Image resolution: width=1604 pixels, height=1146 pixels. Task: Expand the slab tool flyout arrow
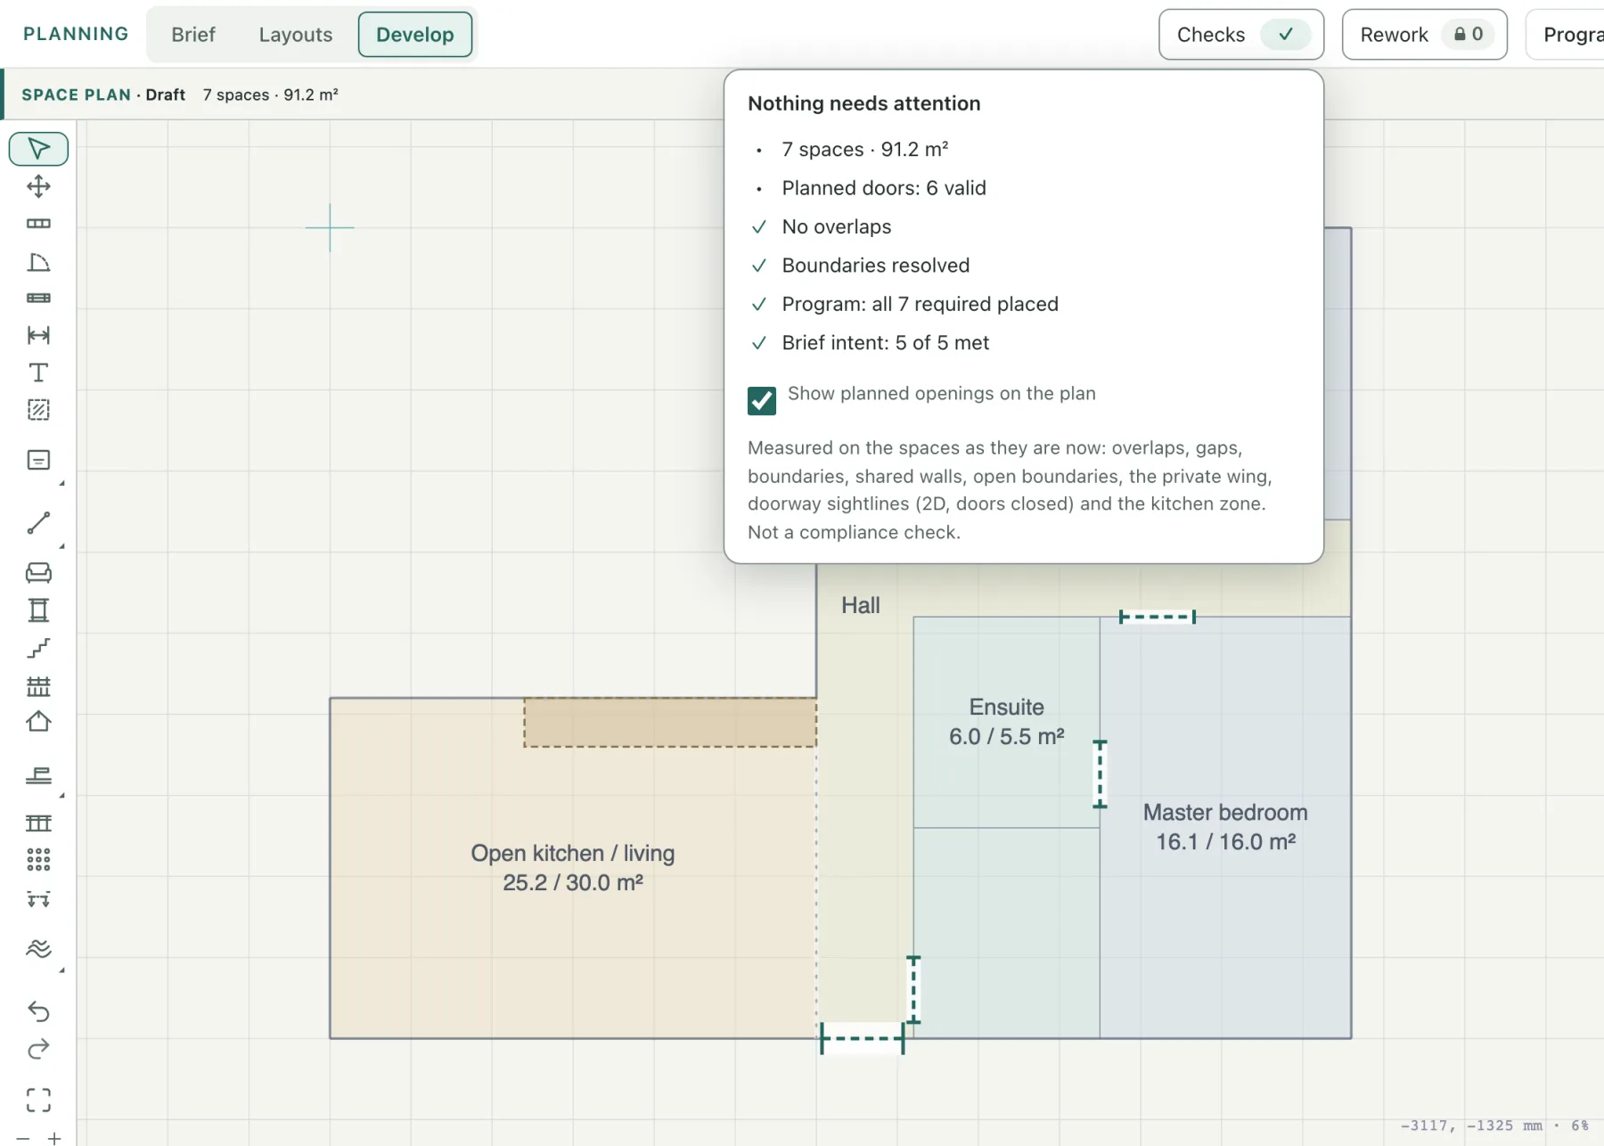[x=61, y=795]
